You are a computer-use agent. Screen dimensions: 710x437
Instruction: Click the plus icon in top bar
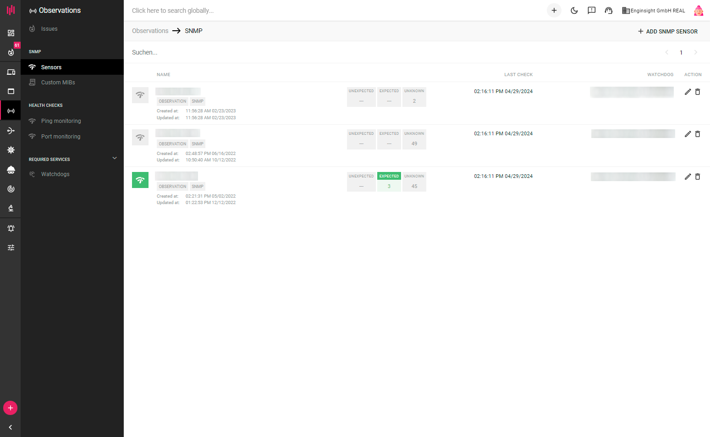pos(554,11)
